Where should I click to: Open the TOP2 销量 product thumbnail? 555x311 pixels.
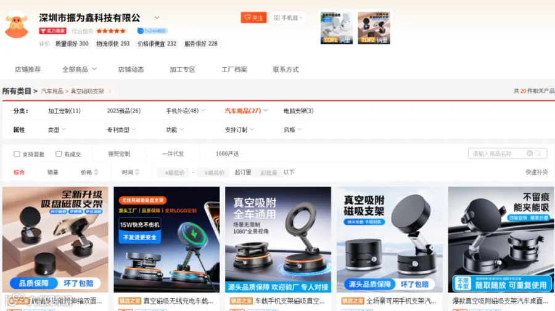click(374, 28)
